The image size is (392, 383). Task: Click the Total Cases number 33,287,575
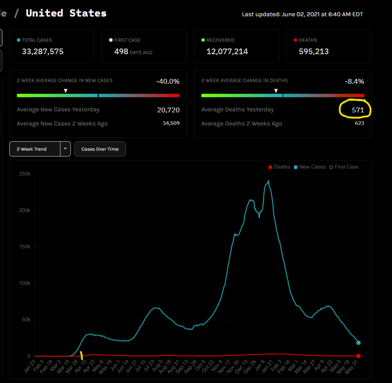point(42,51)
